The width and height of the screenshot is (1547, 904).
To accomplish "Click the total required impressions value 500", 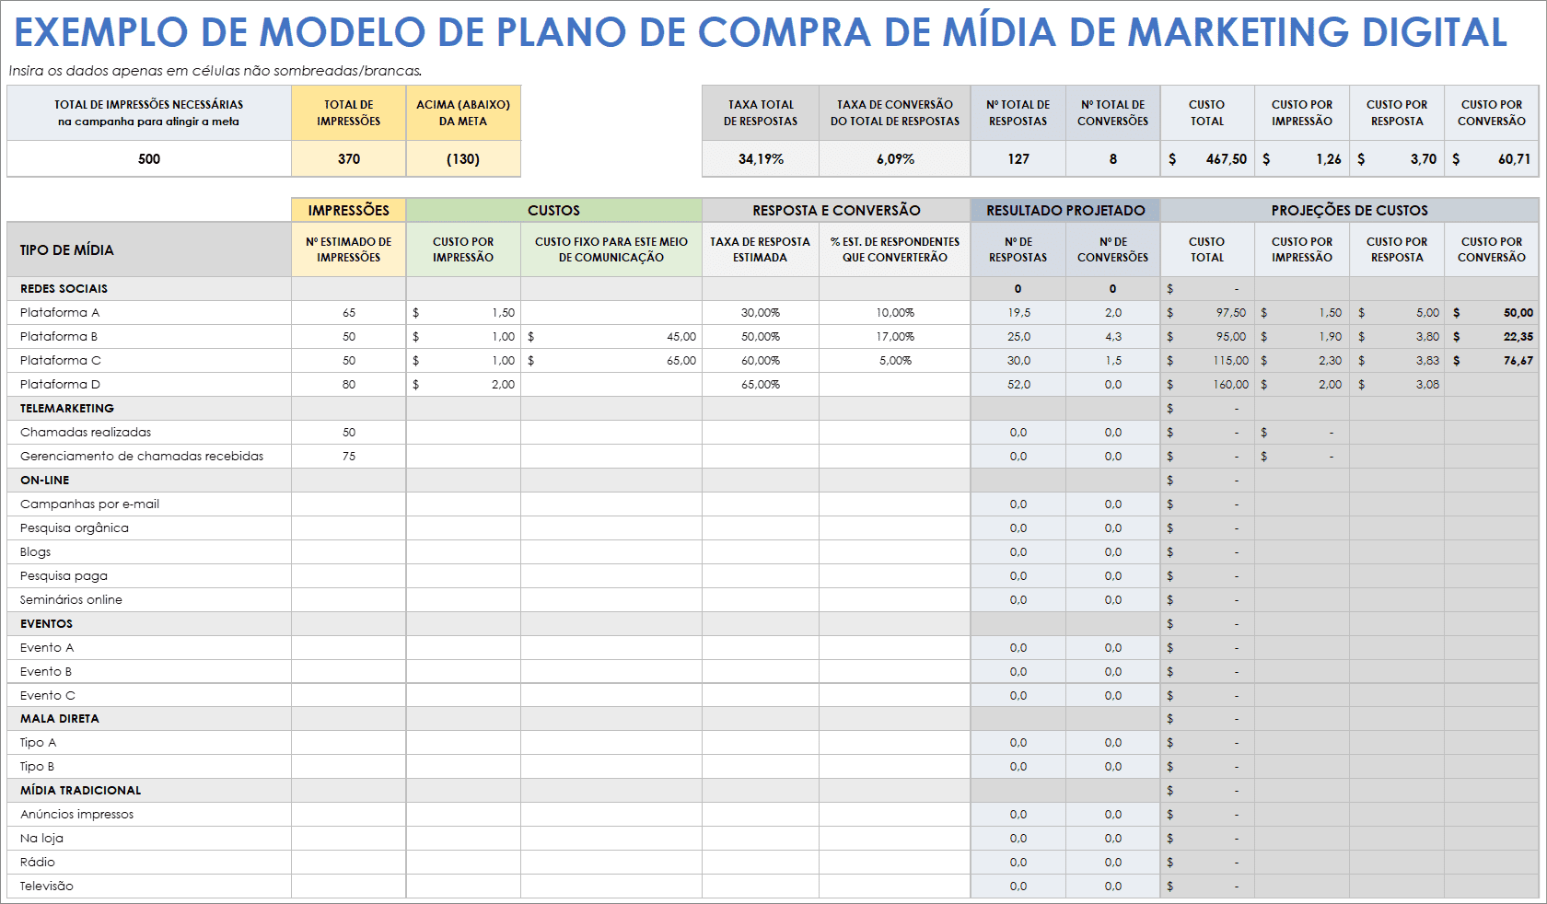I will (x=149, y=159).
